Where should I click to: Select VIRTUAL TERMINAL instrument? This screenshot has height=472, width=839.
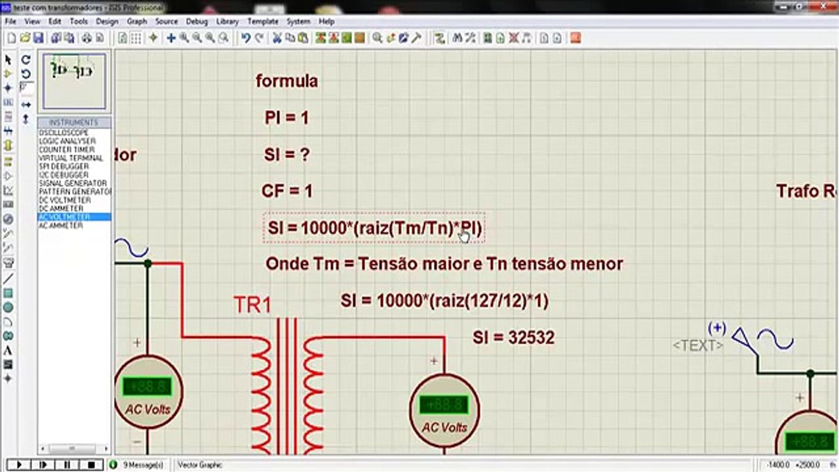(x=74, y=158)
